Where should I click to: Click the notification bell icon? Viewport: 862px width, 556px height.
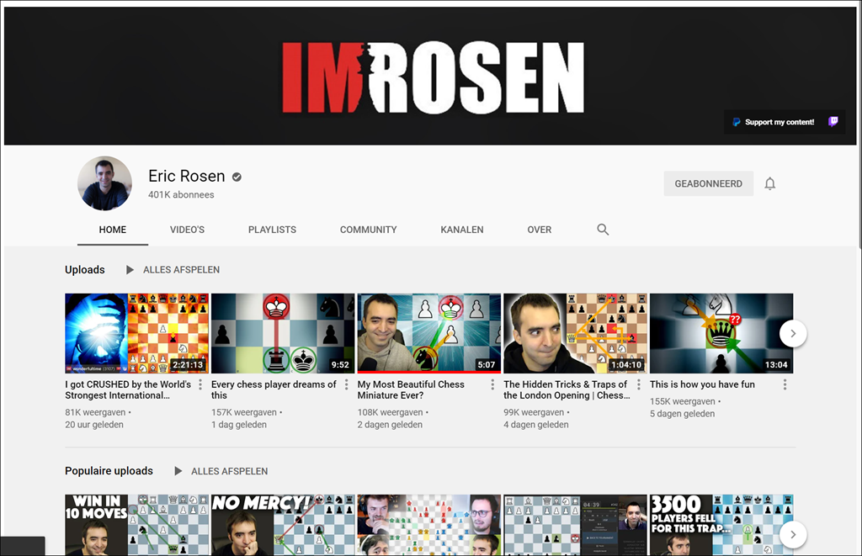(x=769, y=183)
